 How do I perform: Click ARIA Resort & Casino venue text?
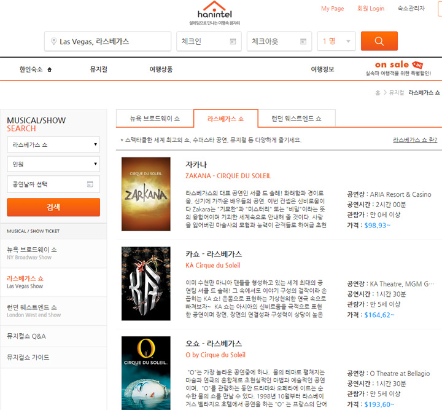400,194
